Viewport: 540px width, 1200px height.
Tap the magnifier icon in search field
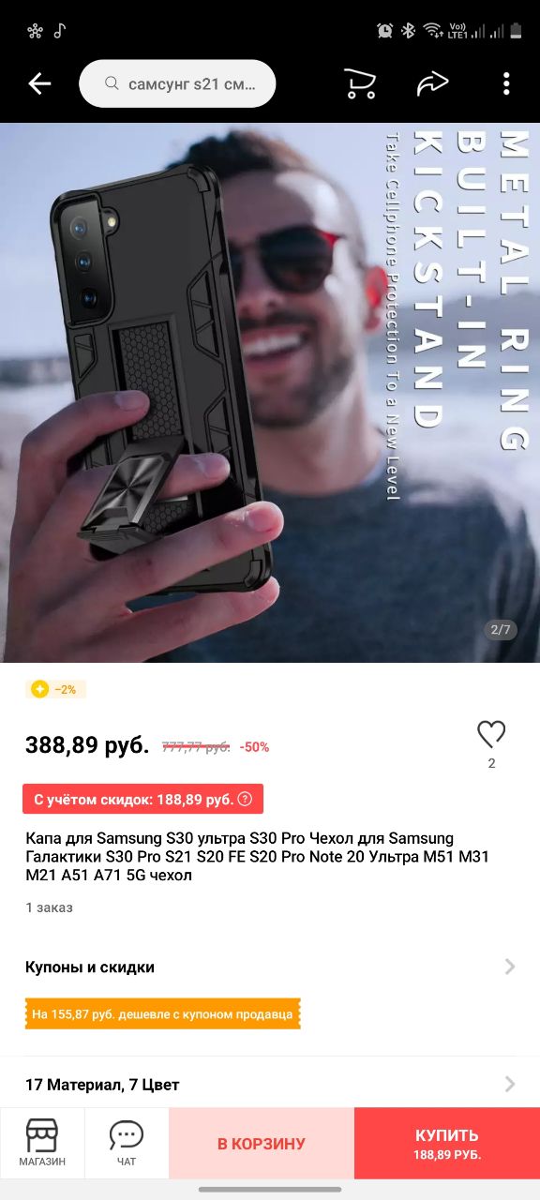[111, 84]
